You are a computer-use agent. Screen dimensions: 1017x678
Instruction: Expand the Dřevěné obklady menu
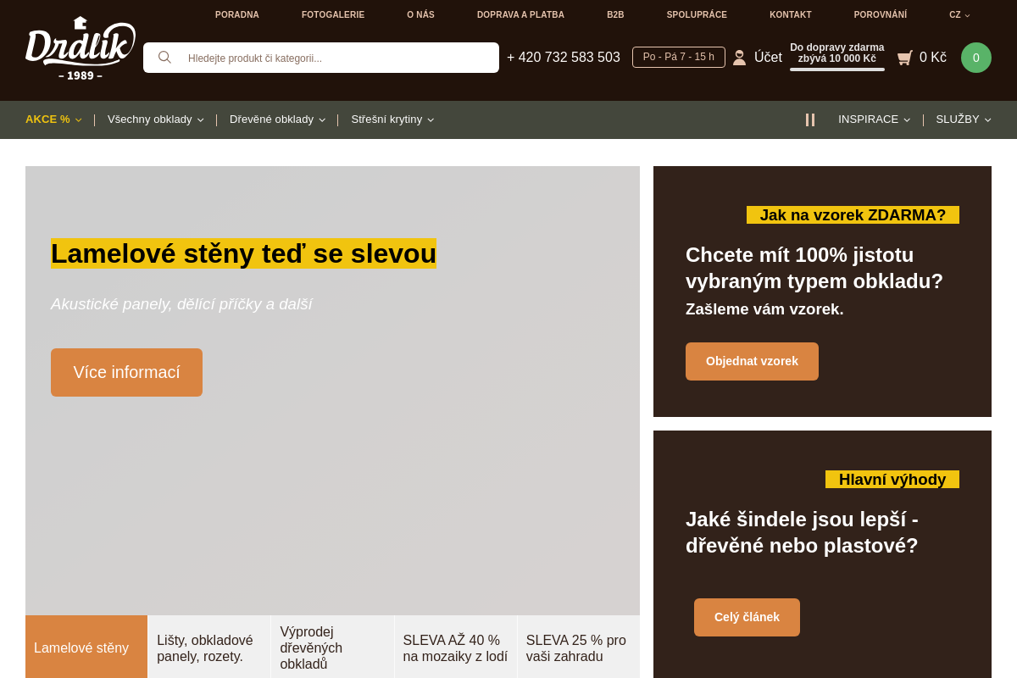277,119
